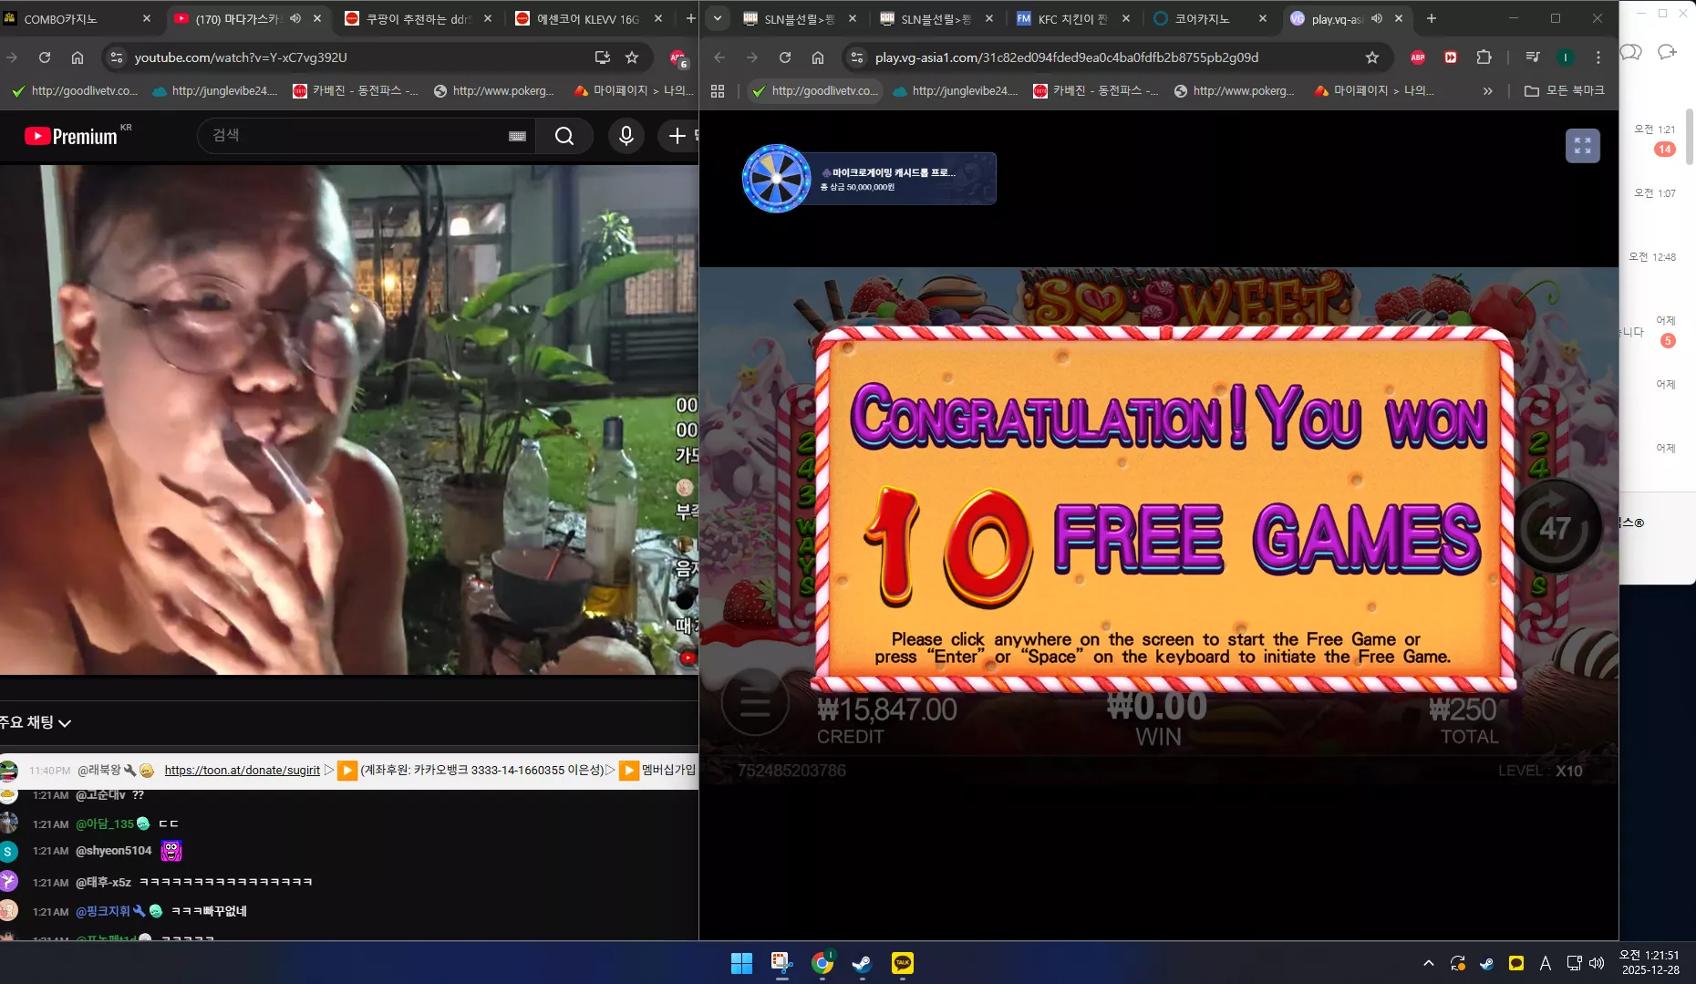The height and width of the screenshot is (984, 1696).
Task: Switch to the KFC 치킨이 tab
Action: pyautogui.click(x=1071, y=18)
